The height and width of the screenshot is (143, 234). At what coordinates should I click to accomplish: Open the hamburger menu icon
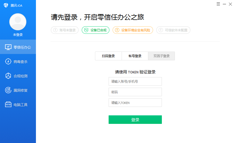pyautogui.click(x=218, y=4)
